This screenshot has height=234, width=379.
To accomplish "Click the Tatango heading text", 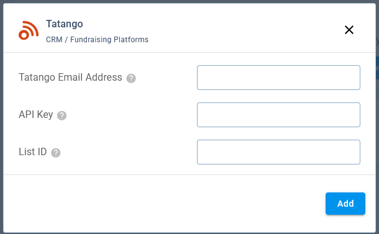I will (x=64, y=24).
